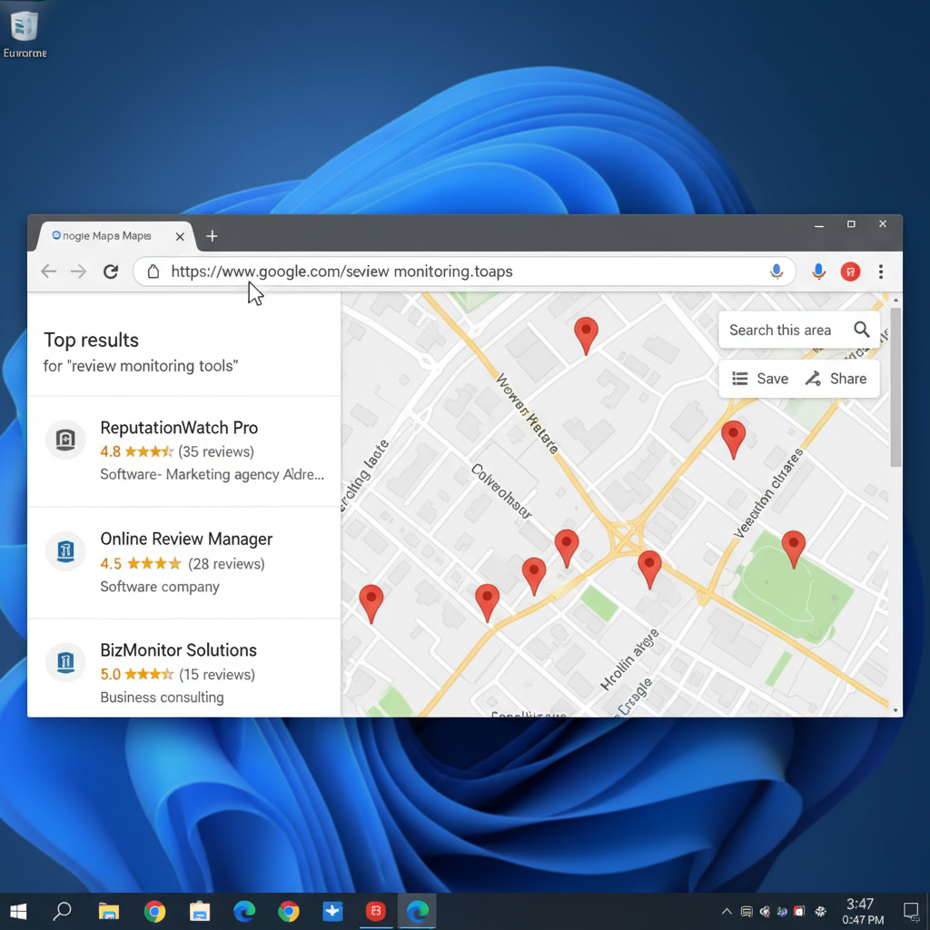
Task: Click the Share button on the map
Action: [x=836, y=379]
